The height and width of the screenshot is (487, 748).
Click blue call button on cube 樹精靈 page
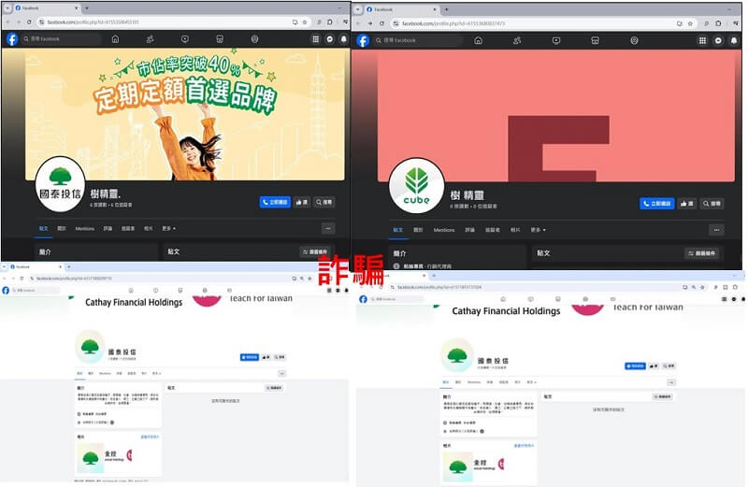[657, 203]
